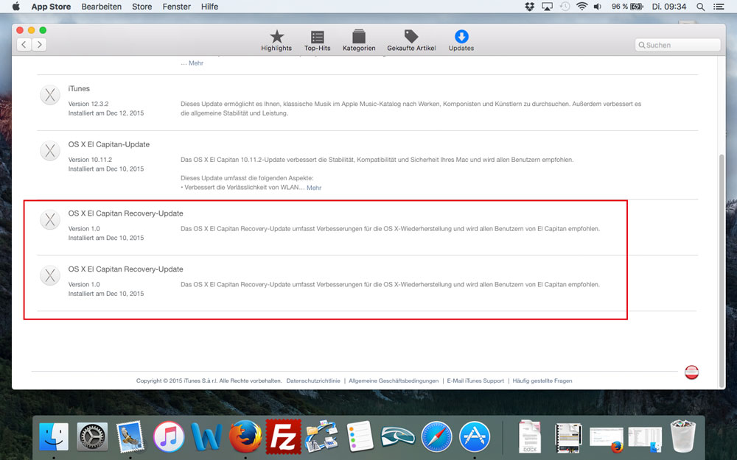Go forward with the right arrow button
737x460 pixels.
pyautogui.click(x=39, y=45)
